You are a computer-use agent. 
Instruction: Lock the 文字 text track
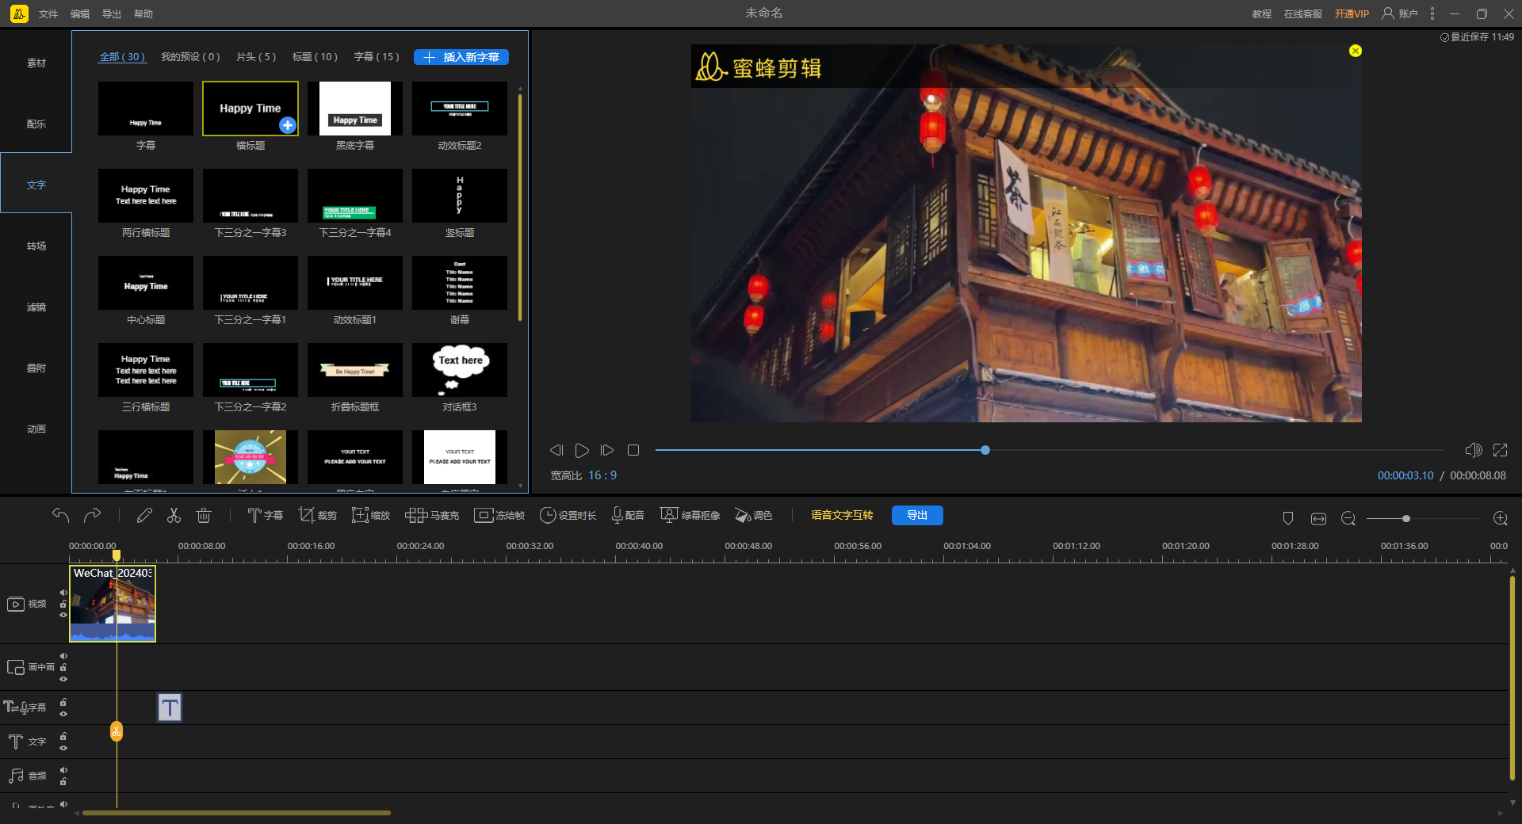[x=63, y=737]
